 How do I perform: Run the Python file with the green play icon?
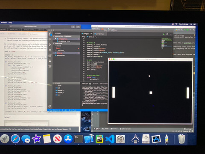(164, 34)
